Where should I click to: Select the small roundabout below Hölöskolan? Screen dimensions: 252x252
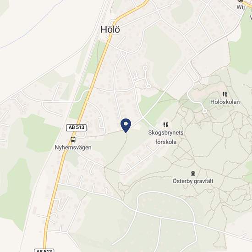click(x=204, y=111)
